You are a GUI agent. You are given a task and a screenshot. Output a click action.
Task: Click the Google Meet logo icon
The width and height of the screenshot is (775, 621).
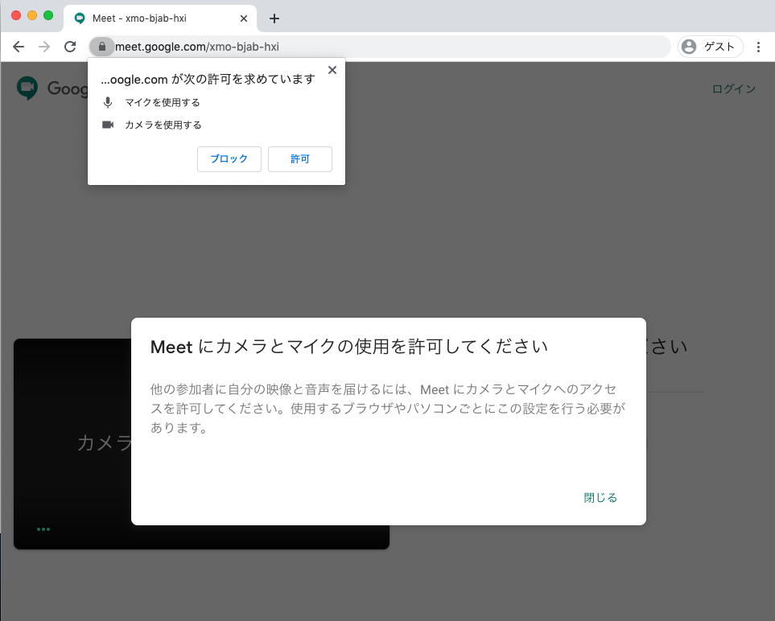[27, 88]
